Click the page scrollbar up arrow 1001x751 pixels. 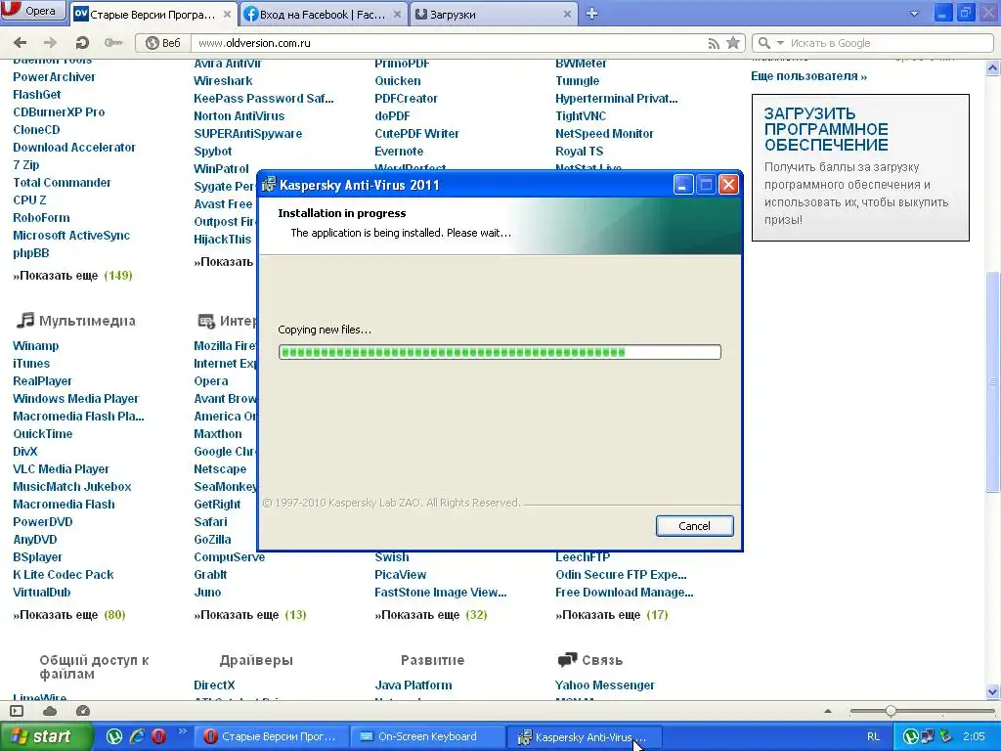(992, 67)
